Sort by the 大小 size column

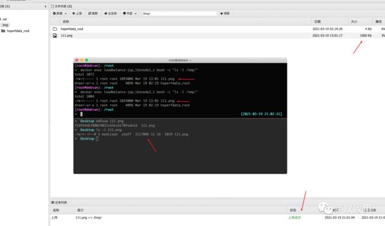tap(354, 21)
